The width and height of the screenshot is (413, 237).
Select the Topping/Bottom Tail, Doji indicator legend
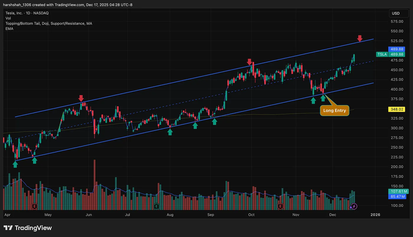pos(49,23)
